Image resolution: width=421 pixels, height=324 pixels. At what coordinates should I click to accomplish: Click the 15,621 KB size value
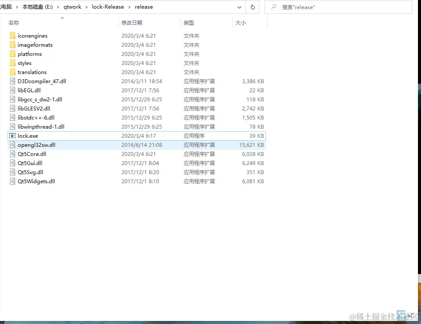pos(252,145)
